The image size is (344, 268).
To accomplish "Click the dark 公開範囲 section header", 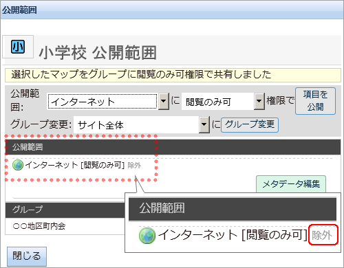I will [173, 147].
